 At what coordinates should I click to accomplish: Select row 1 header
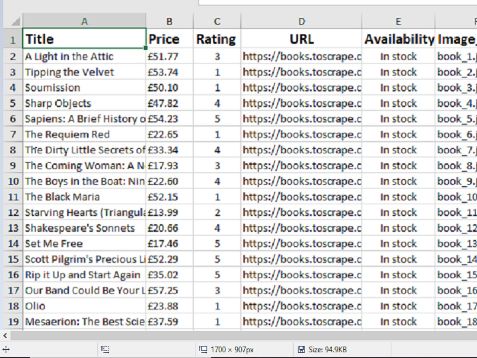[13, 39]
